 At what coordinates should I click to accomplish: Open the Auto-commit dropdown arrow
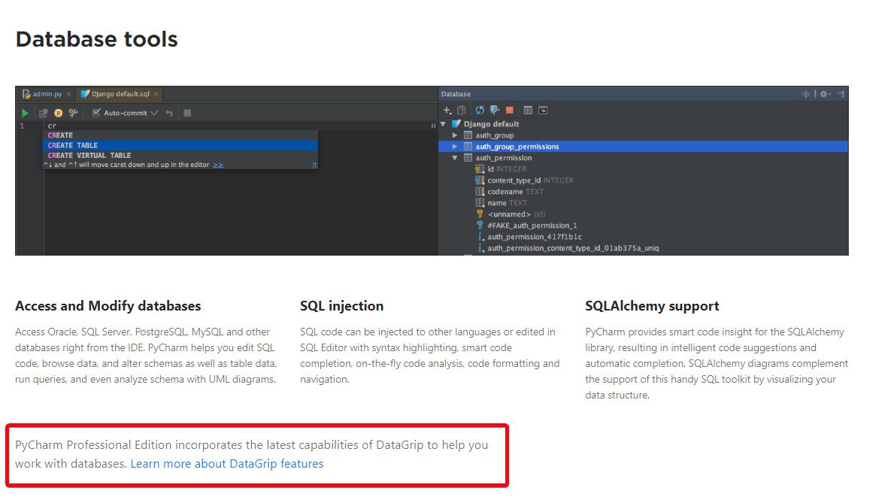154,113
